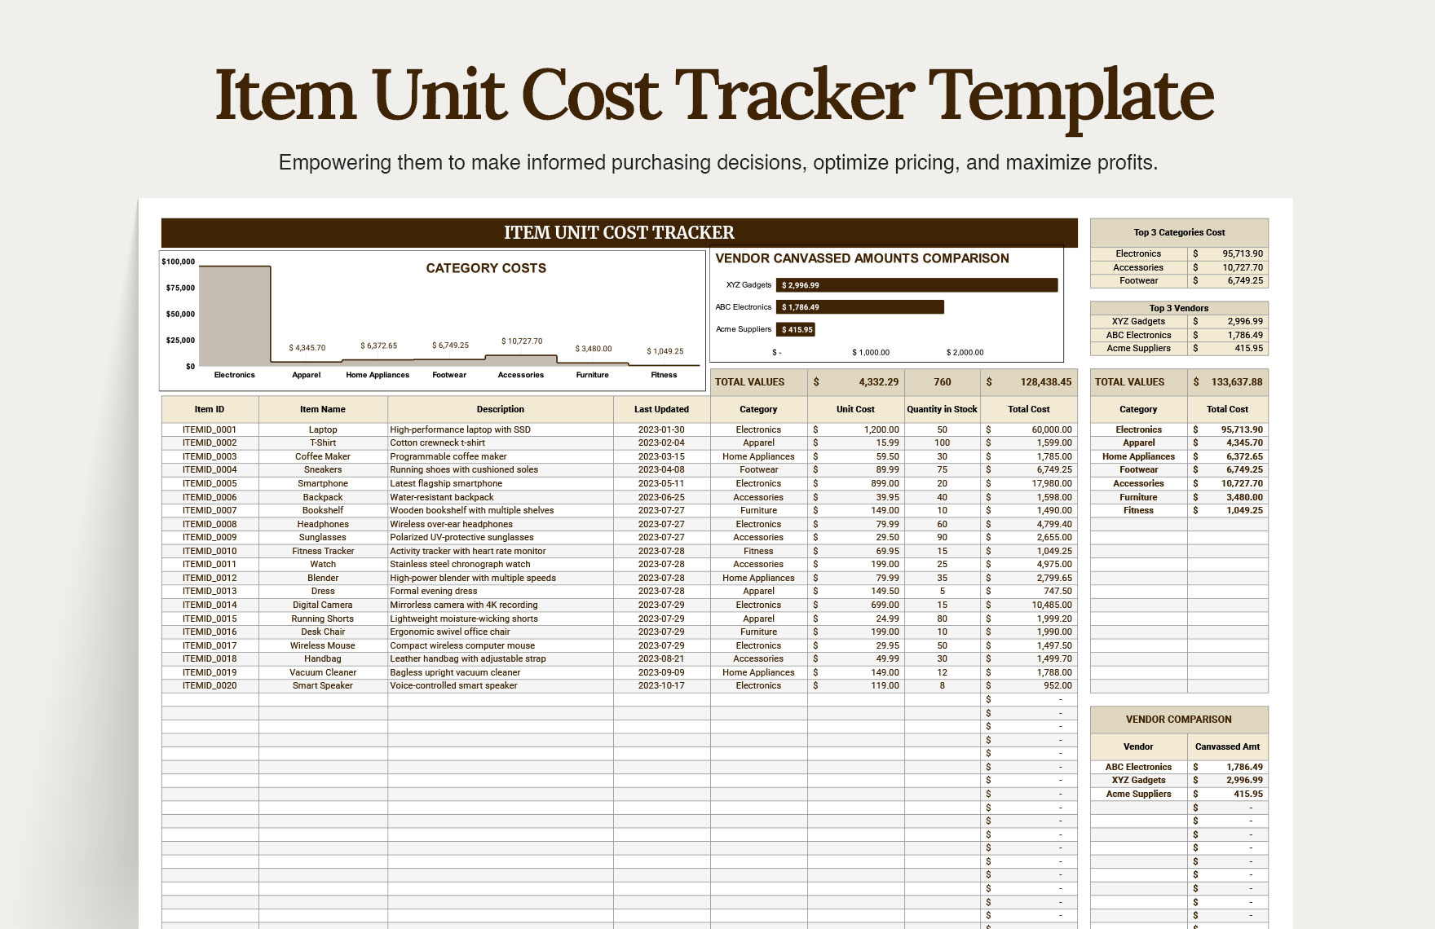The height and width of the screenshot is (929, 1435).
Task: Click the Quantity in Stock column header
Action: click(942, 409)
